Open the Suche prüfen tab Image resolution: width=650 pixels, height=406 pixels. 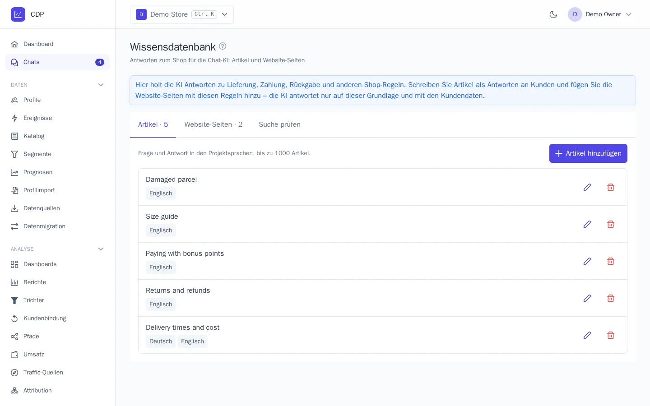coord(279,125)
